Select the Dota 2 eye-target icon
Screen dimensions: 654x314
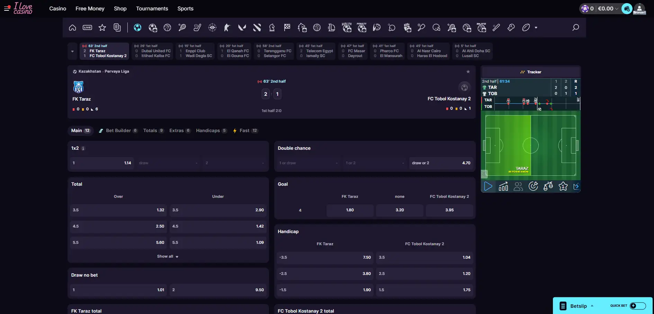(212, 28)
